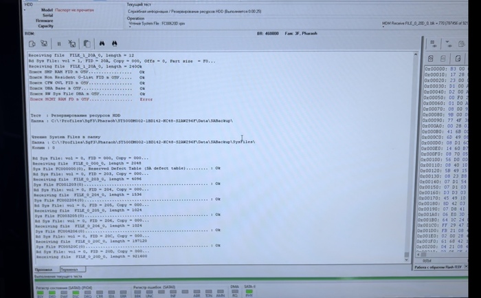Click the log vertical scrollbar thumb
The width and height of the screenshot is (481, 298).
407,255
